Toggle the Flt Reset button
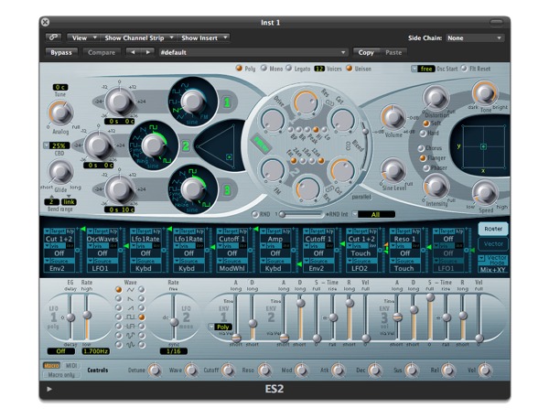This screenshot has height=419, width=549. (x=464, y=69)
